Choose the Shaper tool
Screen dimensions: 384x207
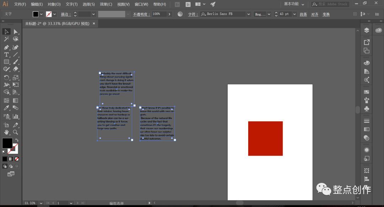coord(6,69)
